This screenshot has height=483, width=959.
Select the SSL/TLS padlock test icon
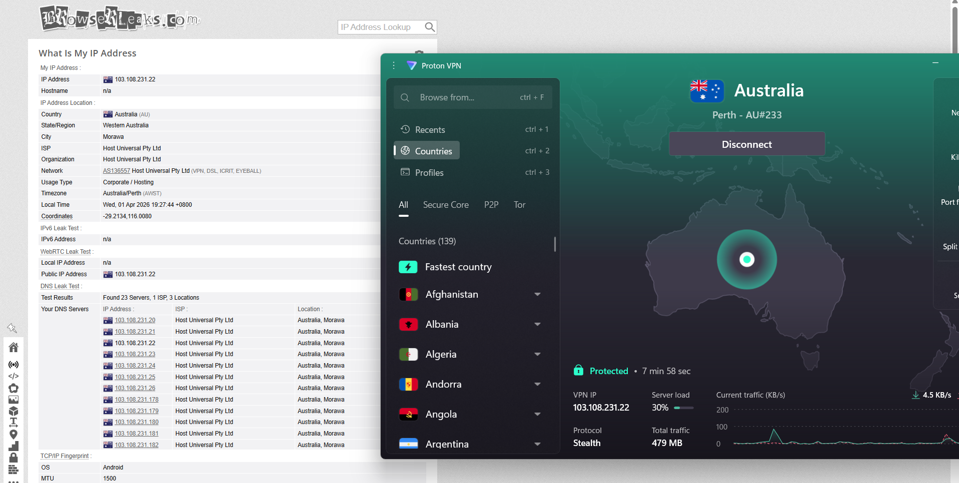point(14,457)
